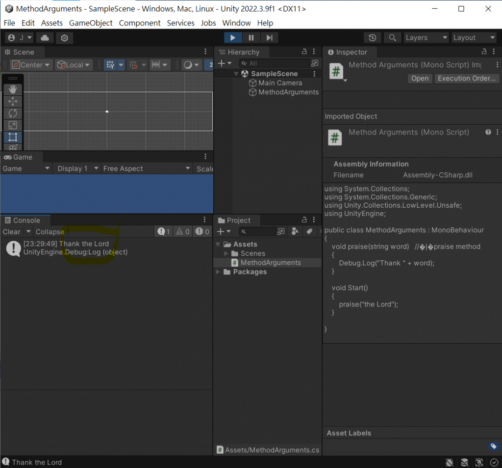502x468 pixels.
Task: Collapse the SampleScene expander arrow
Action: pos(236,74)
